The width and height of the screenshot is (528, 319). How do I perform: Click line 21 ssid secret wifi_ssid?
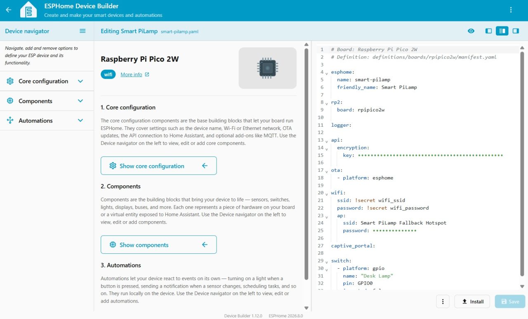[x=371, y=201]
